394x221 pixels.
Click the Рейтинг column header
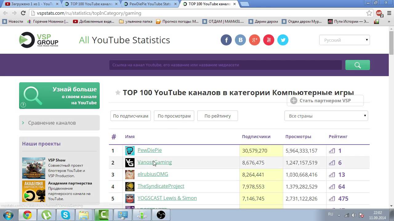(x=338, y=137)
